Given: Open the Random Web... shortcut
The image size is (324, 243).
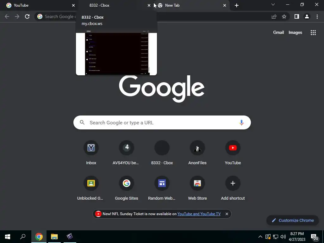Looking at the screenshot, I should tap(162, 188).
